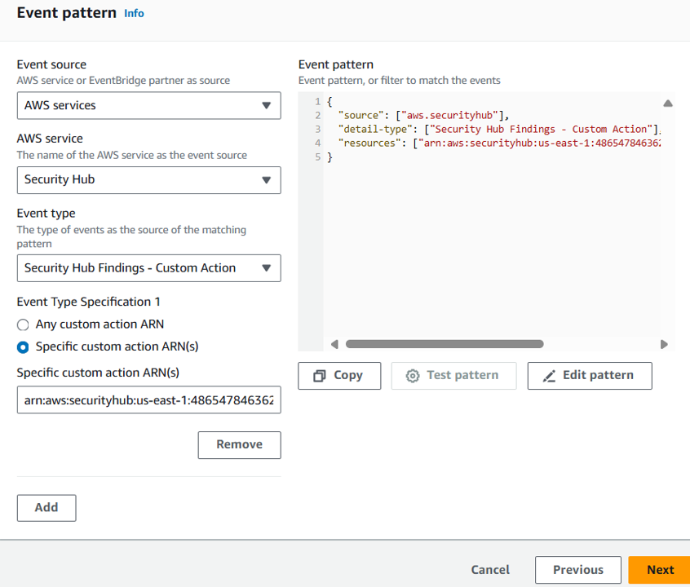Click the "source" line in the JSON editor

[x=423, y=115]
